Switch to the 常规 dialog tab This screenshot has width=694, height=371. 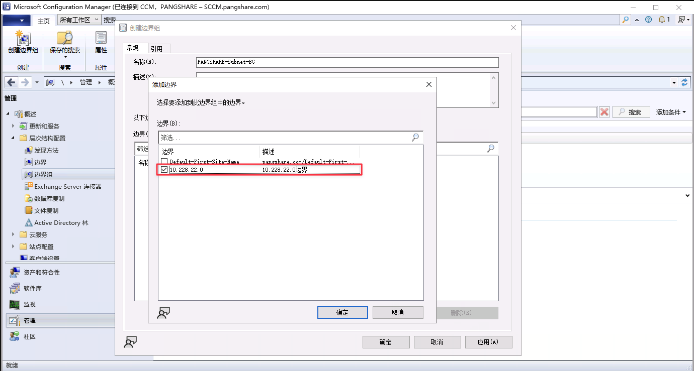click(x=133, y=48)
